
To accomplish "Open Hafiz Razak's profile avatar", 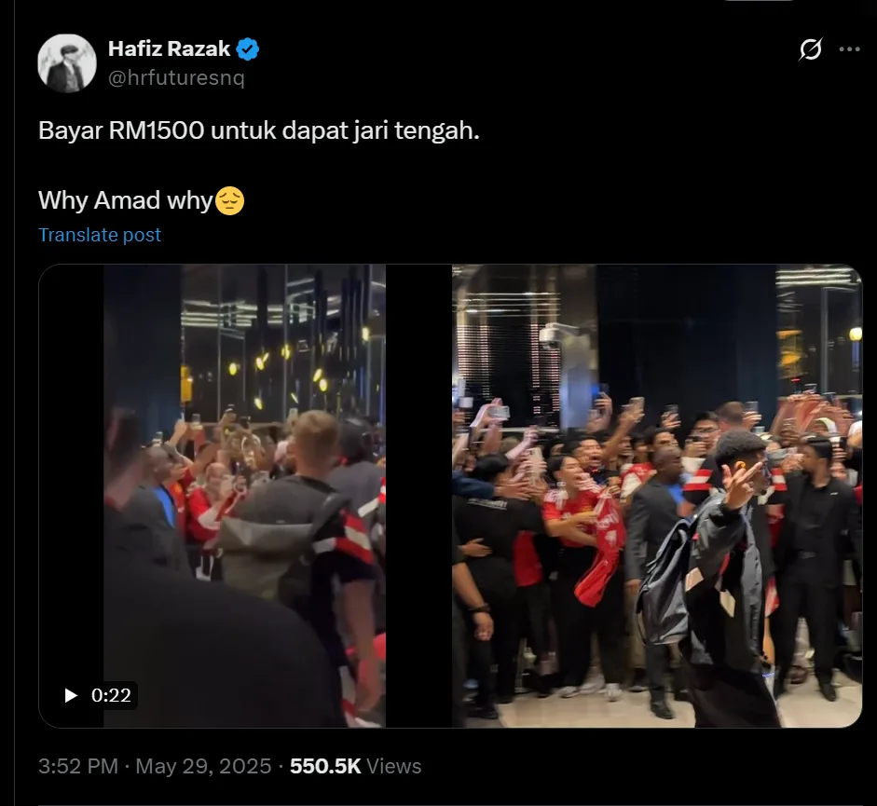I will pos(67,63).
